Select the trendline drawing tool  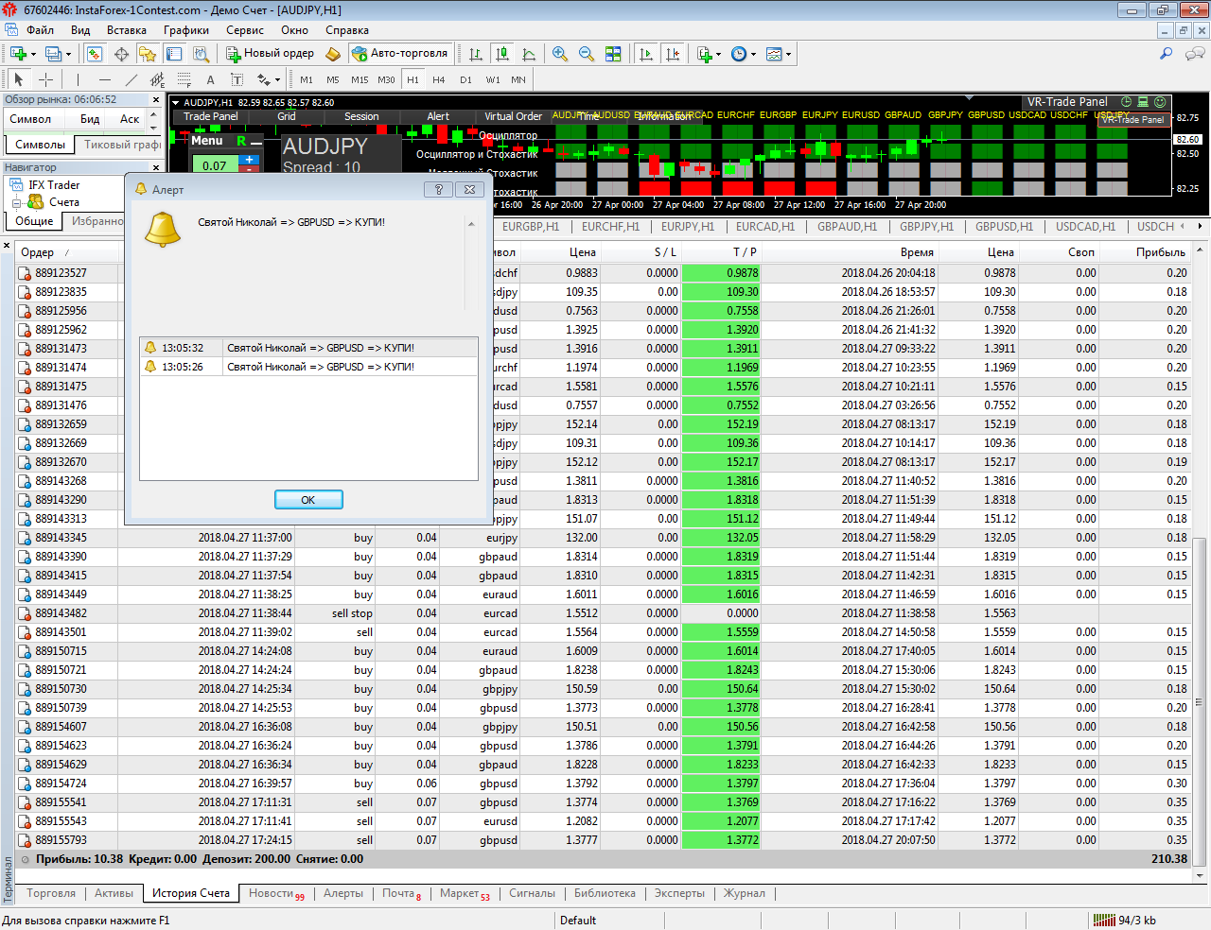click(x=131, y=79)
